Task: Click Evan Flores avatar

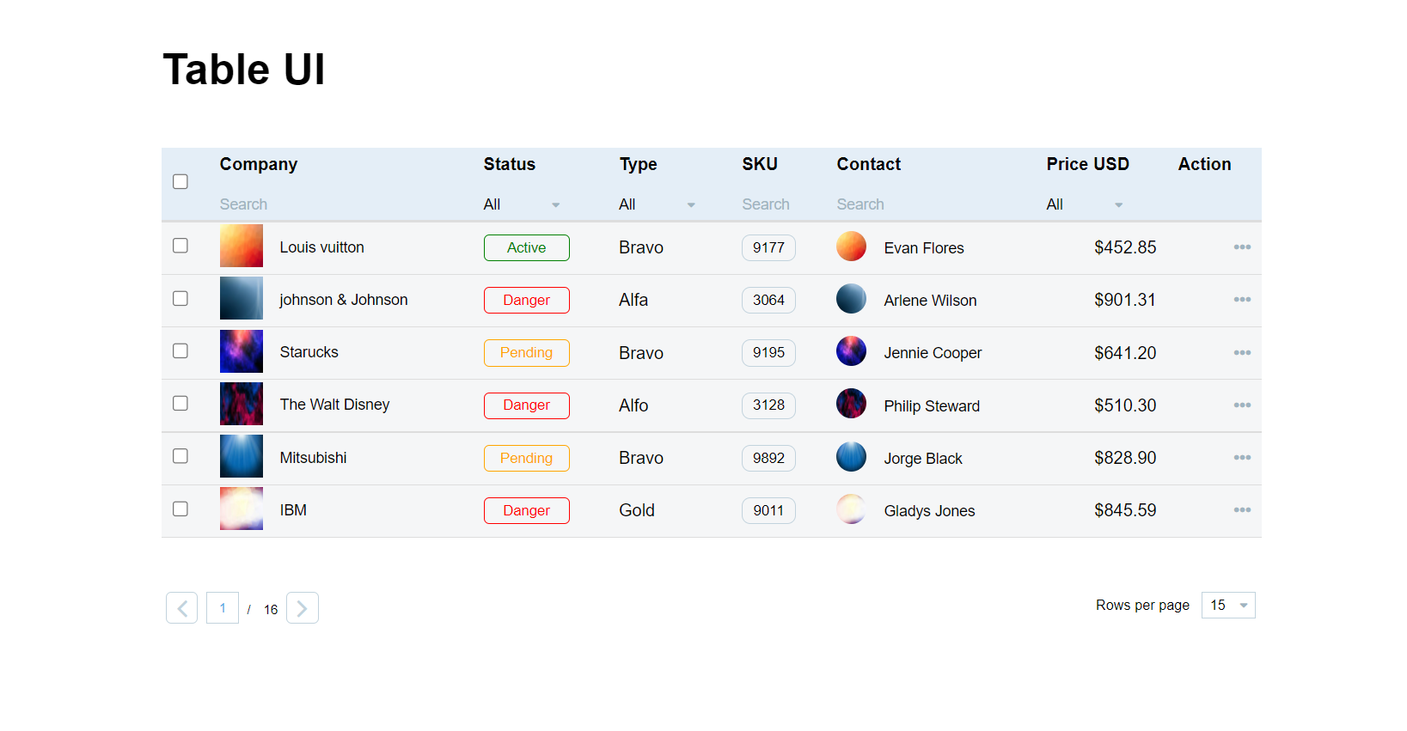Action: [x=851, y=247]
